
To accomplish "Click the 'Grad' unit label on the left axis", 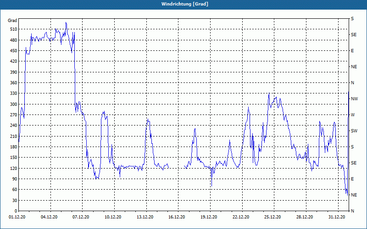I will click(12, 21).
